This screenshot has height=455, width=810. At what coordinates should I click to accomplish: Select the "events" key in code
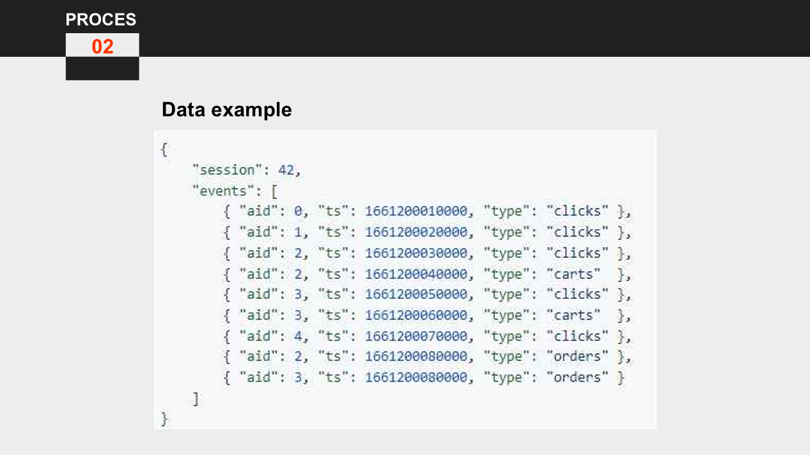(x=219, y=191)
